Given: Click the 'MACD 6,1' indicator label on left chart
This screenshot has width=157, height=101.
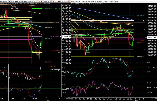Looking at the screenshot, I should point(66,89).
